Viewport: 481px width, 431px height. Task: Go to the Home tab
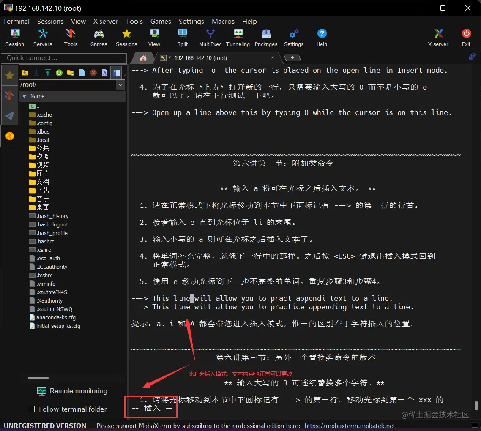tap(143, 58)
